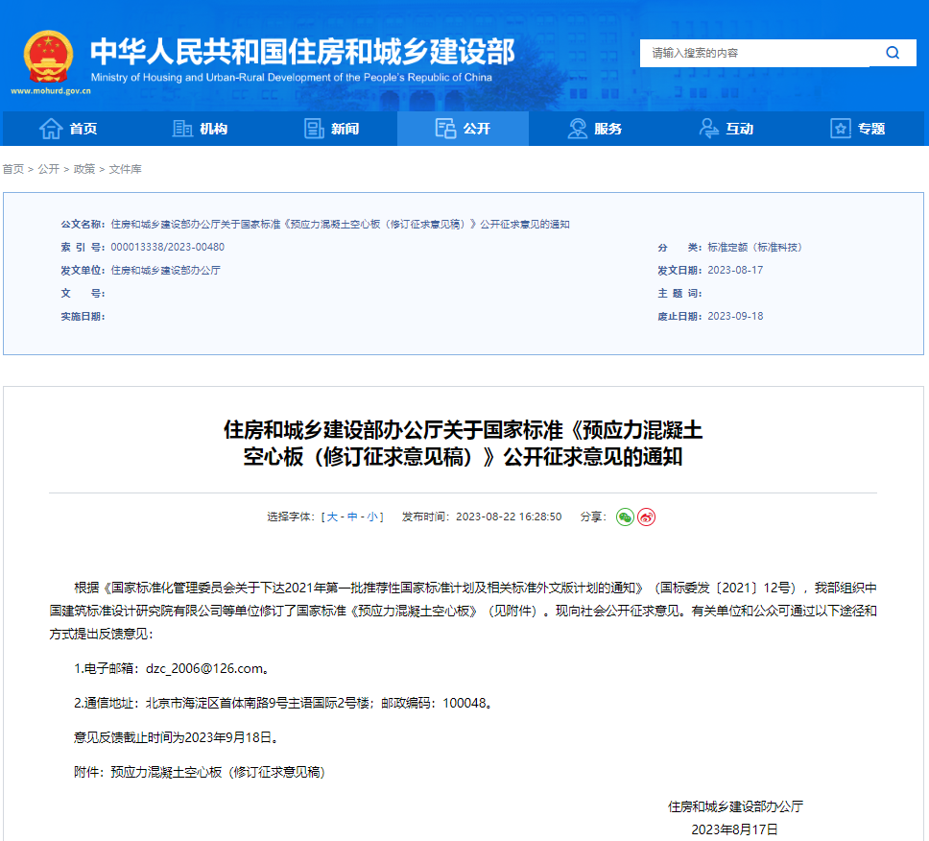This screenshot has height=841, width=929.
Task: Click the people icon beside 互动
Action: 709,129
